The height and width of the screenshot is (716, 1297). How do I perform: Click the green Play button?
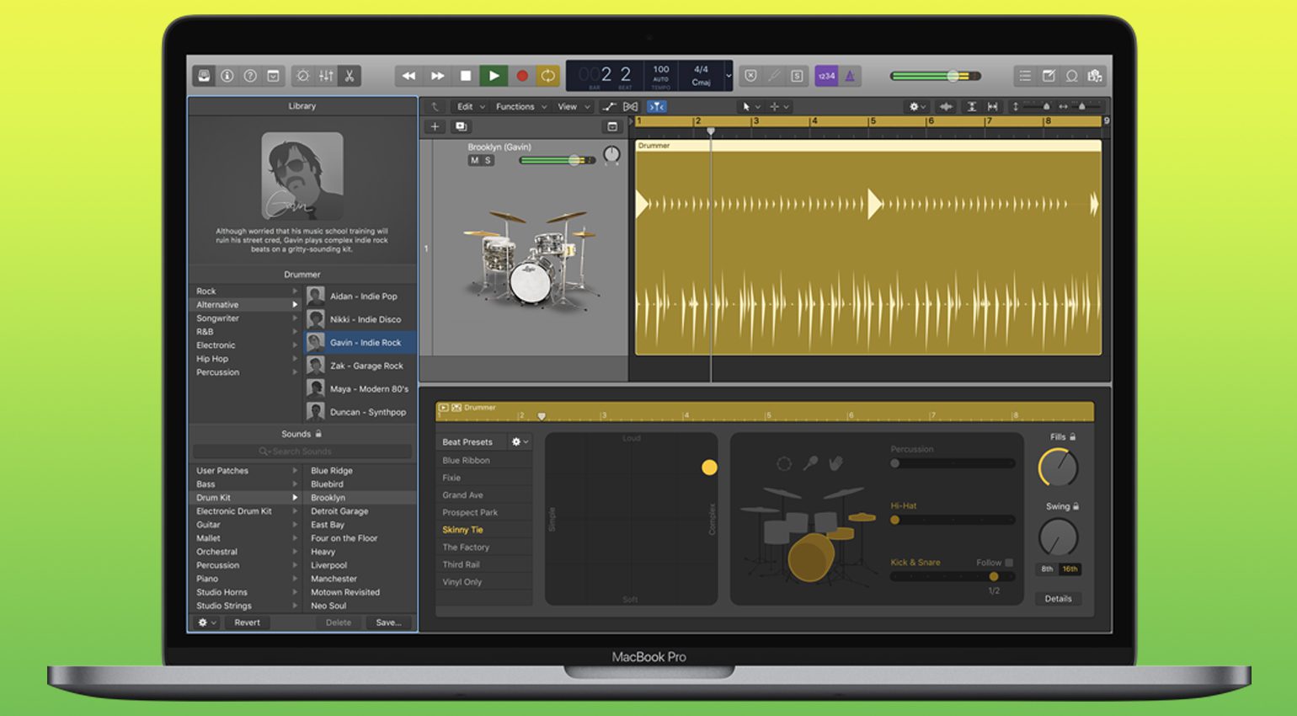point(494,76)
